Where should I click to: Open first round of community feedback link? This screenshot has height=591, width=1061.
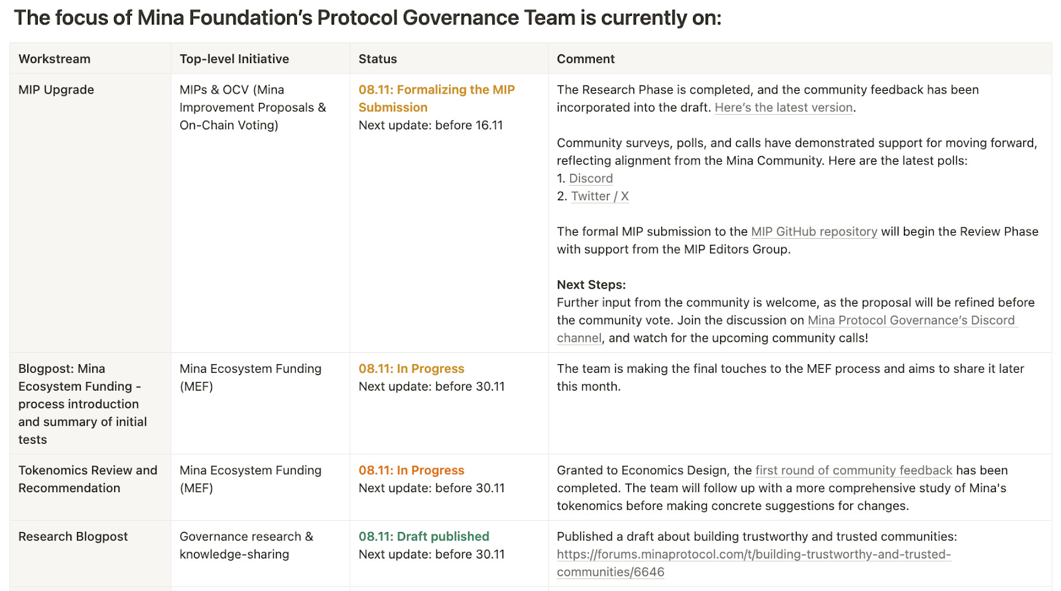[x=853, y=470]
